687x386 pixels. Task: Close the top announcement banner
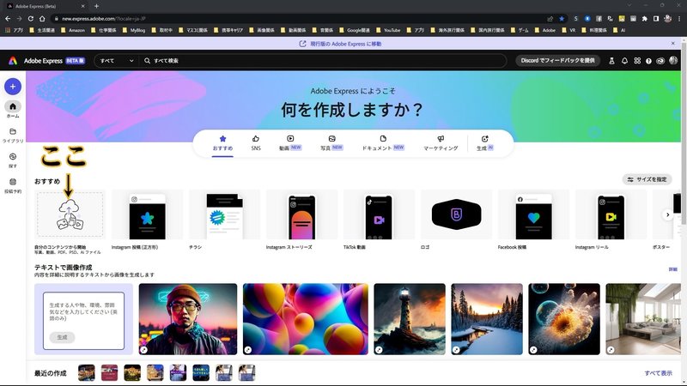tap(673, 44)
